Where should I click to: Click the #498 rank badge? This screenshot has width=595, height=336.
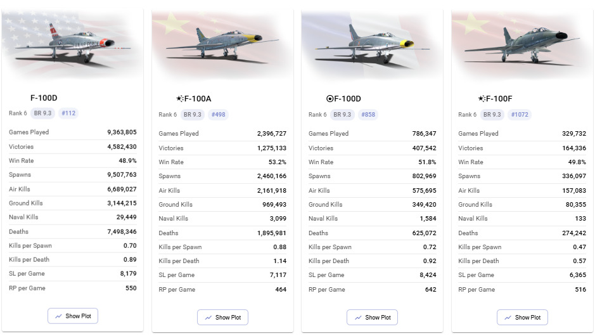point(219,115)
